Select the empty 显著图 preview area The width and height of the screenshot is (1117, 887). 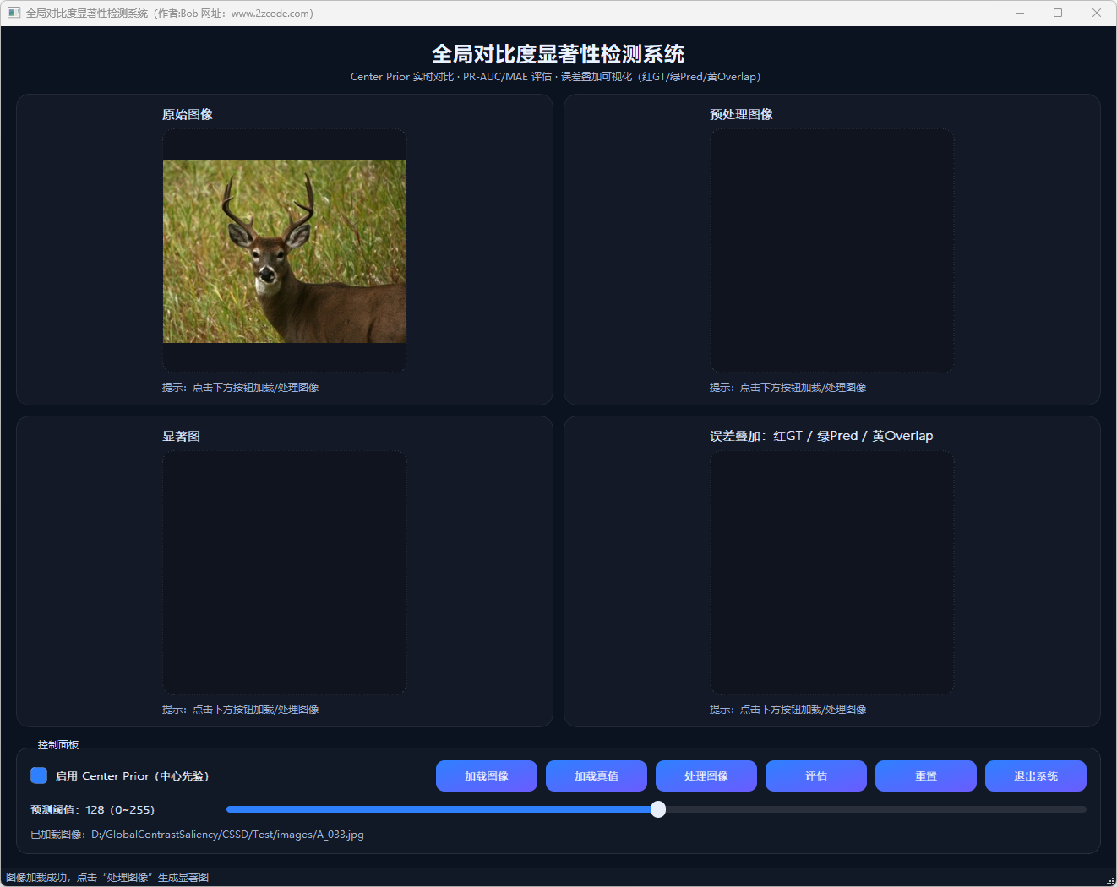(x=284, y=572)
